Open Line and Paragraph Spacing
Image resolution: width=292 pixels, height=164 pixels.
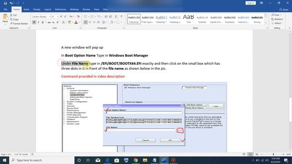(x=104, y=22)
